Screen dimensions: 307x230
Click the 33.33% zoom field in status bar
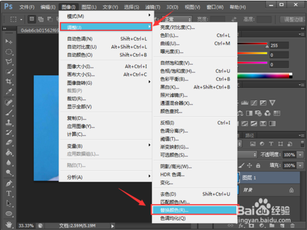coord(26,226)
